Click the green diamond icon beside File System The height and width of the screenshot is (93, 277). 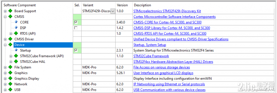tap(11, 67)
